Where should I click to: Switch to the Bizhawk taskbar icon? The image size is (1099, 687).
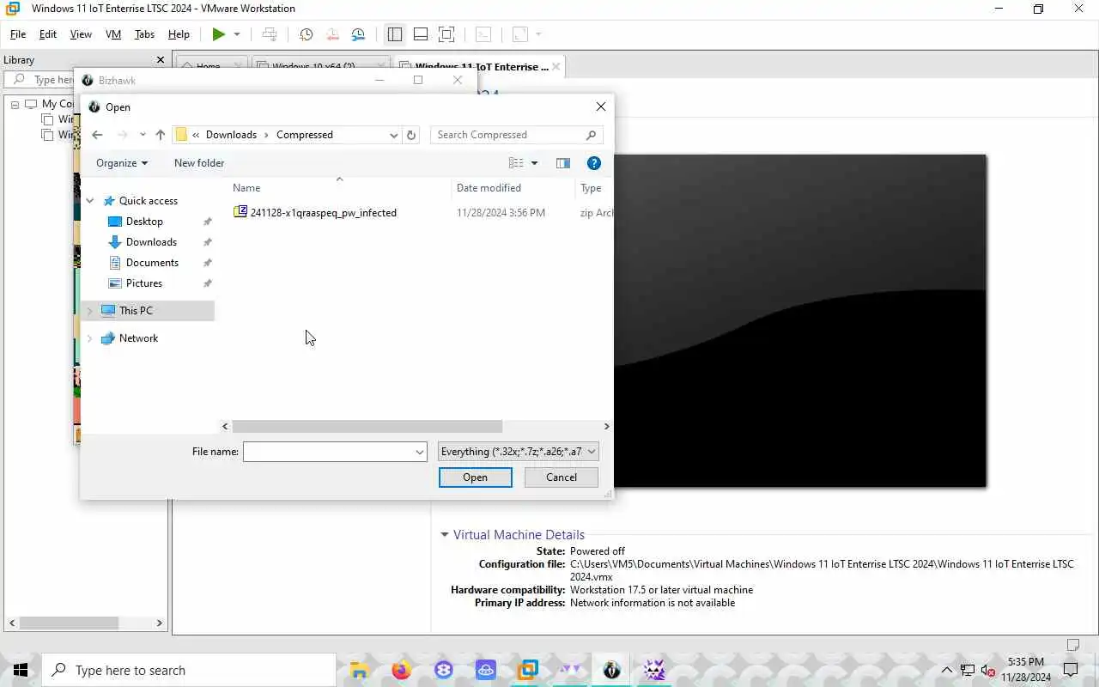[x=611, y=670]
